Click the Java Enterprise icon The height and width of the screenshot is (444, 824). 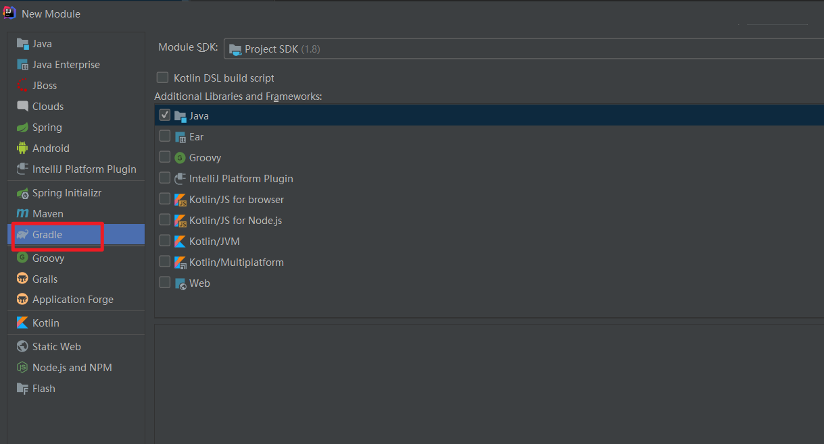(22, 65)
